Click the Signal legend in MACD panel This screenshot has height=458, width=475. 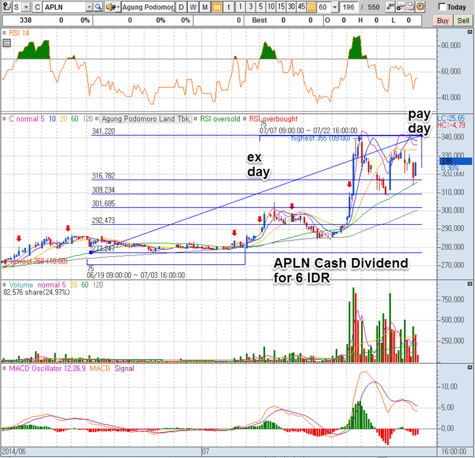(x=124, y=369)
